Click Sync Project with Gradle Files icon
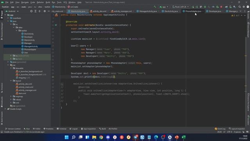The width and height of the screenshot is (250, 141). 227,7
